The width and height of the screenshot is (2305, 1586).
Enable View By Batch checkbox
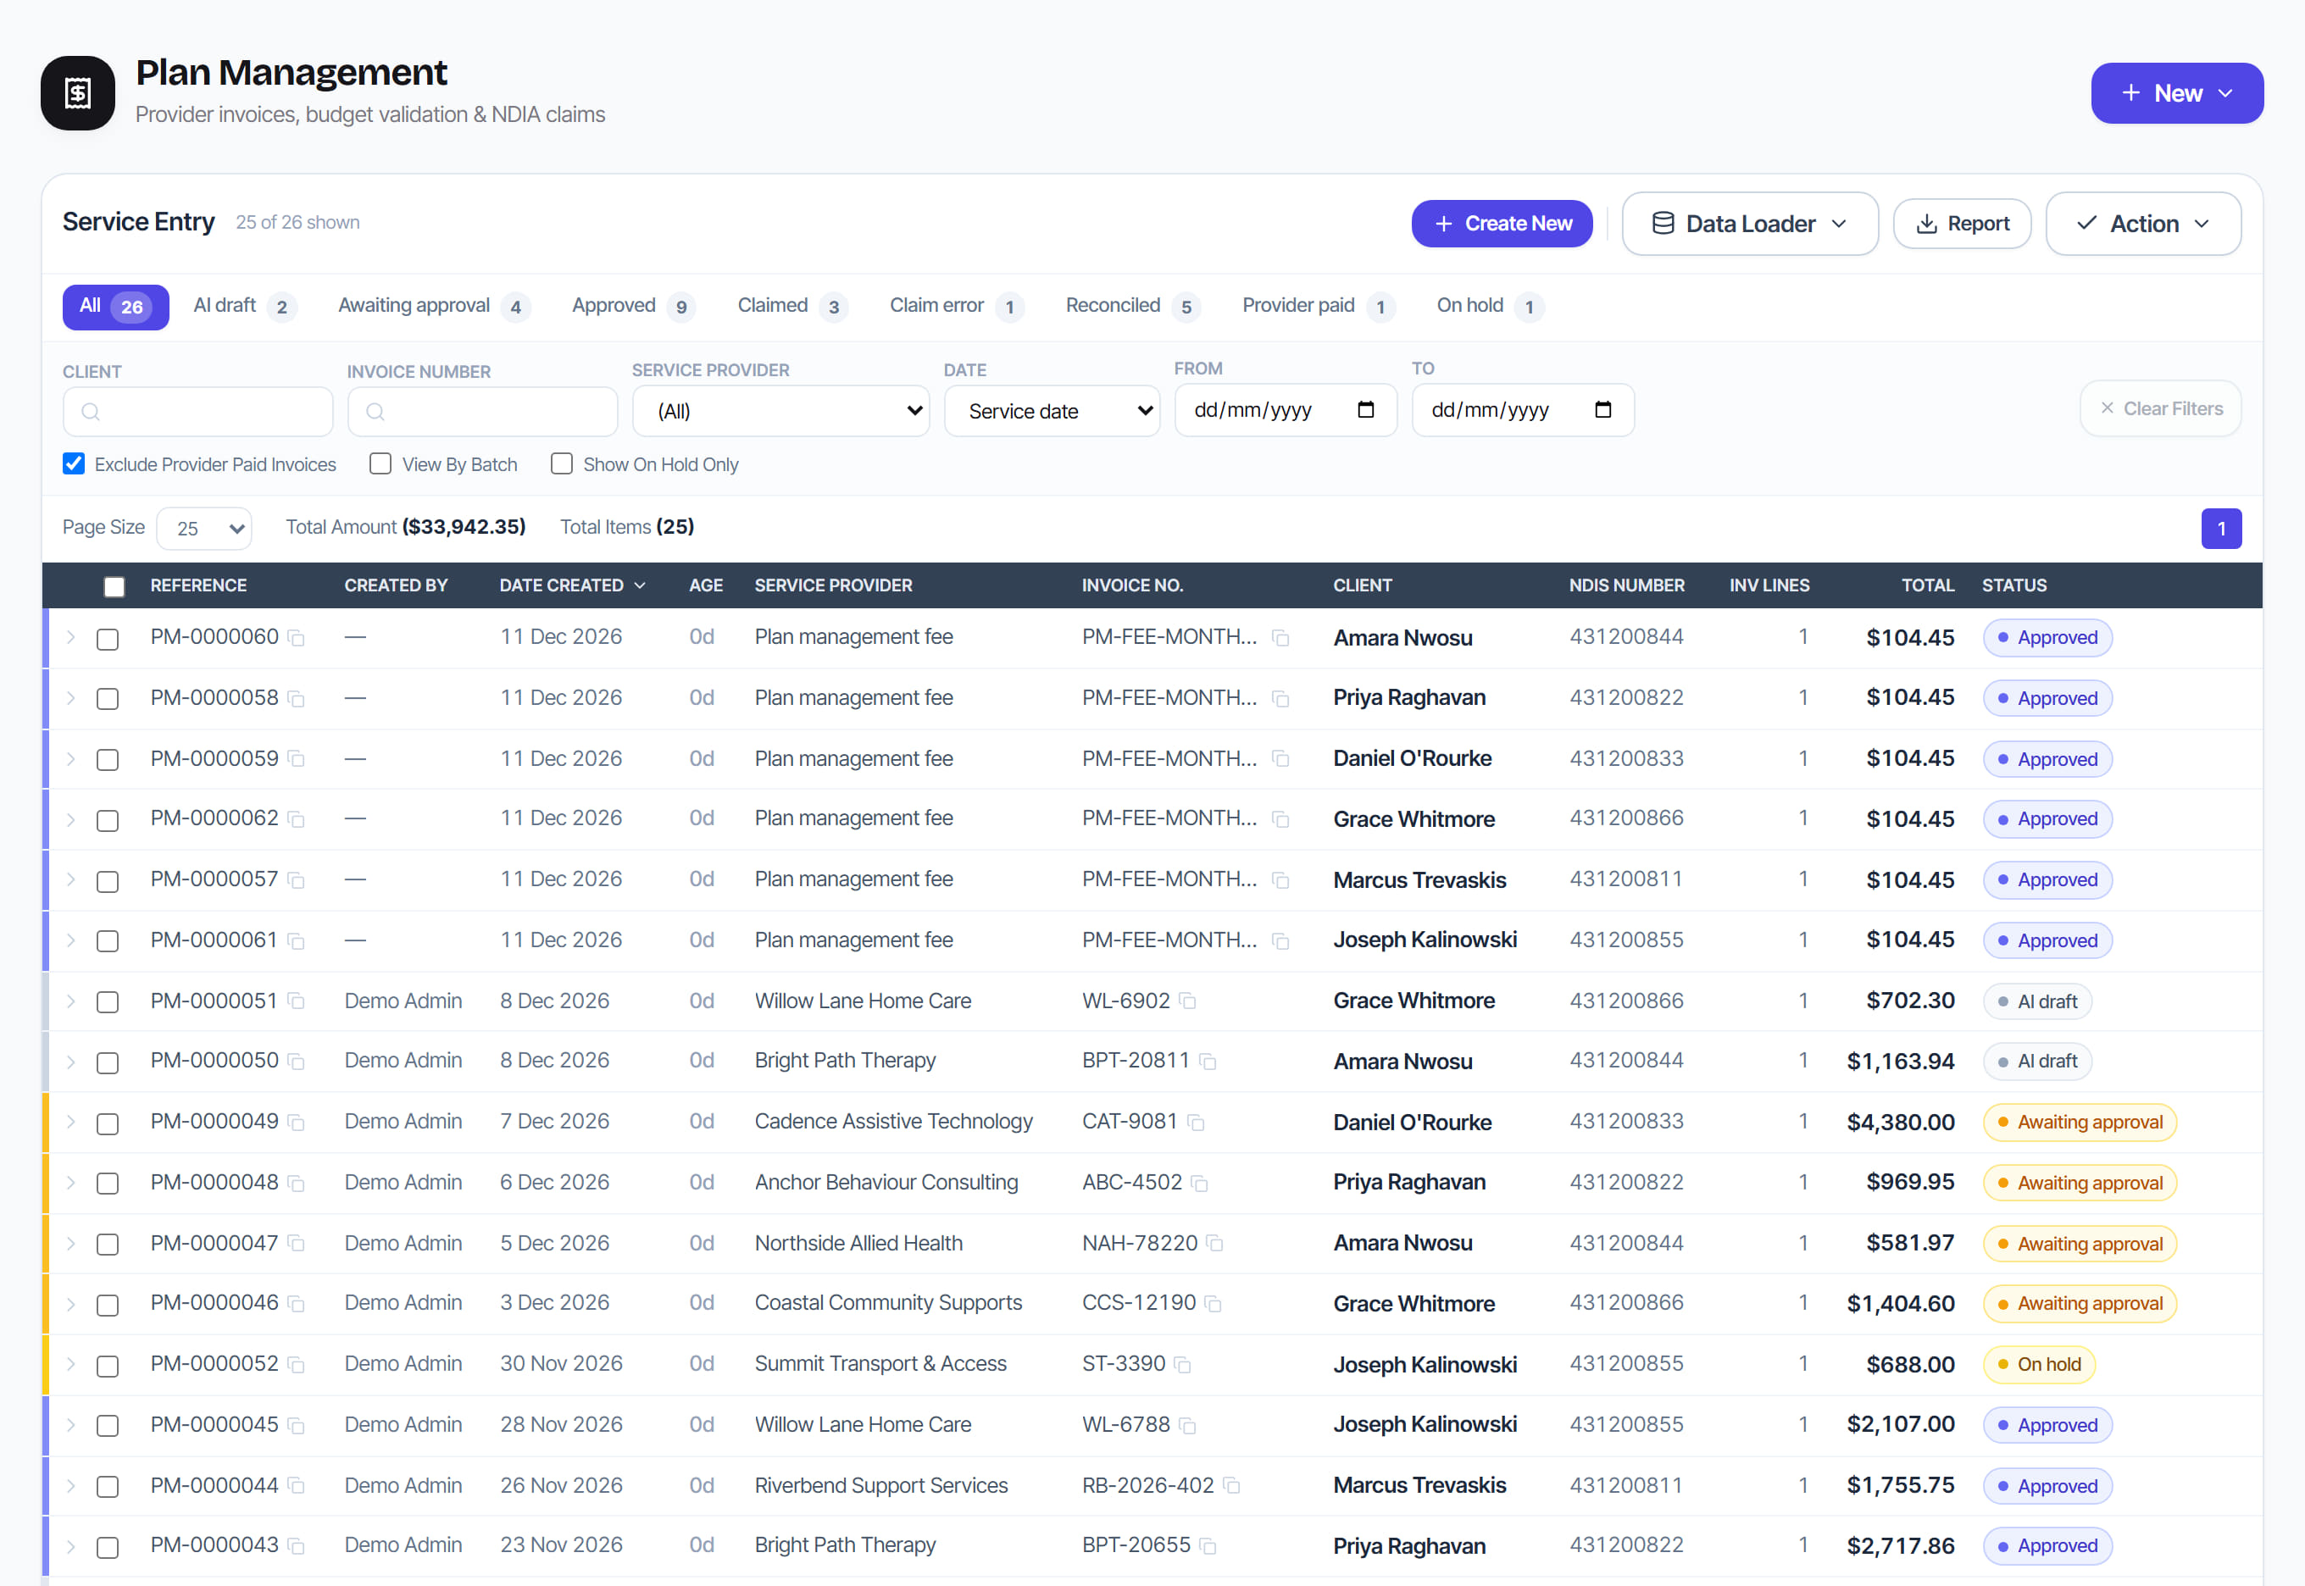[x=380, y=464]
